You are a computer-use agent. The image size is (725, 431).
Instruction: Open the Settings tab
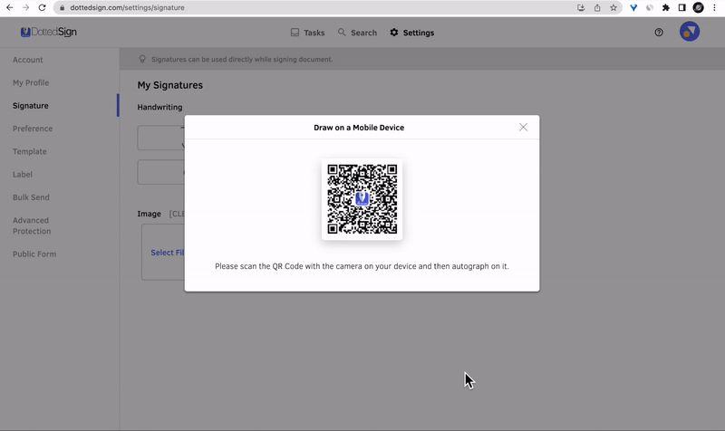[x=412, y=33]
